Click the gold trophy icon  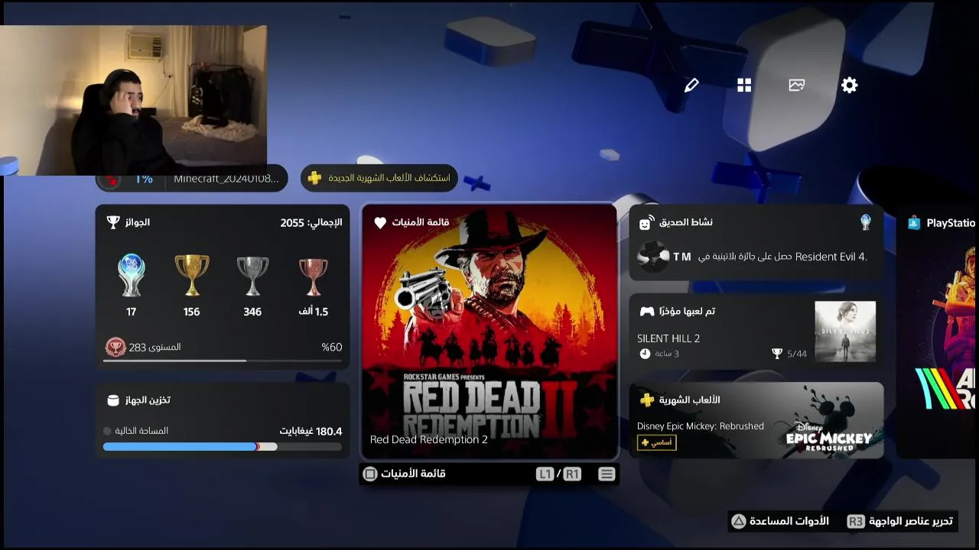point(191,276)
